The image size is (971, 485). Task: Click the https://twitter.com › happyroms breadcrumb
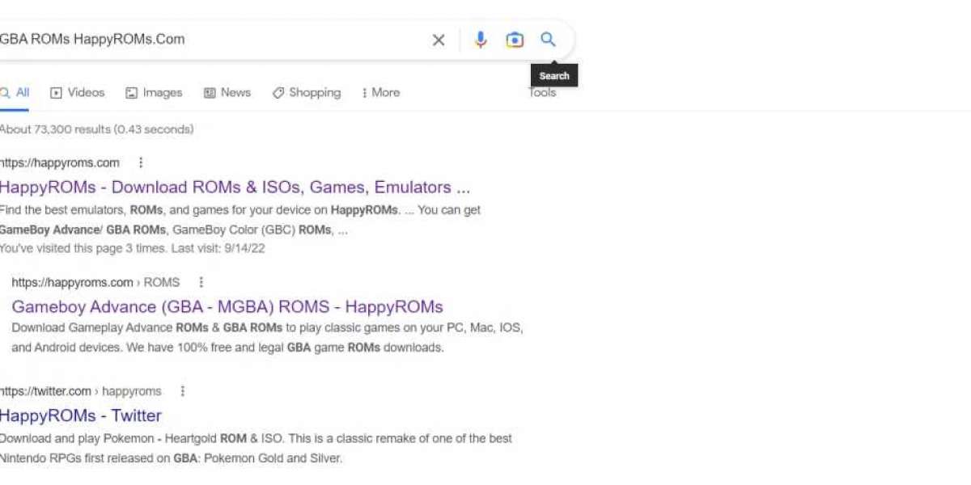(81, 391)
